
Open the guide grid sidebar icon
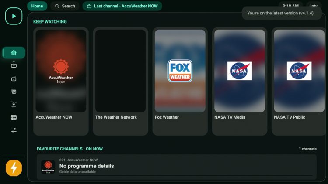(x=14, y=117)
